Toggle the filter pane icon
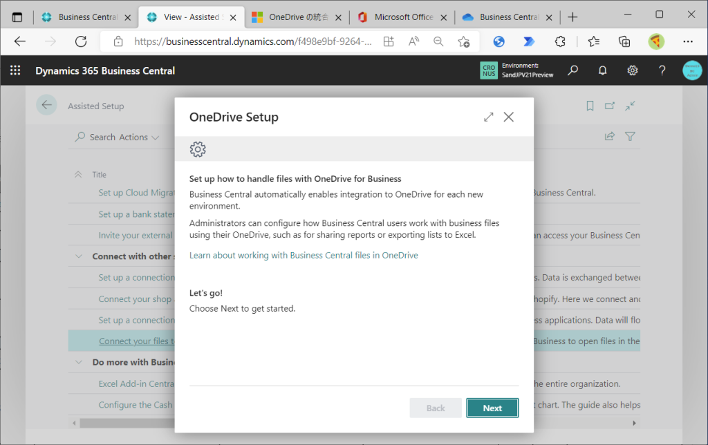 (631, 136)
